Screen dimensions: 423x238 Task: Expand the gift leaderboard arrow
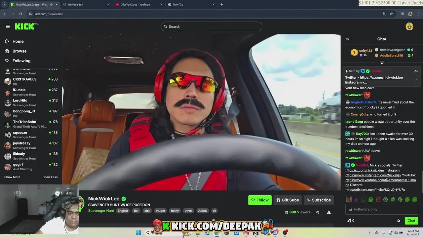click(x=382, y=62)
